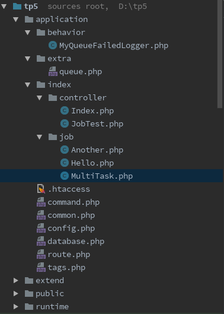Screen dimensions: 224x314
Task: Select route.php file
Action: pyautogui.click(x=69, y=255)
